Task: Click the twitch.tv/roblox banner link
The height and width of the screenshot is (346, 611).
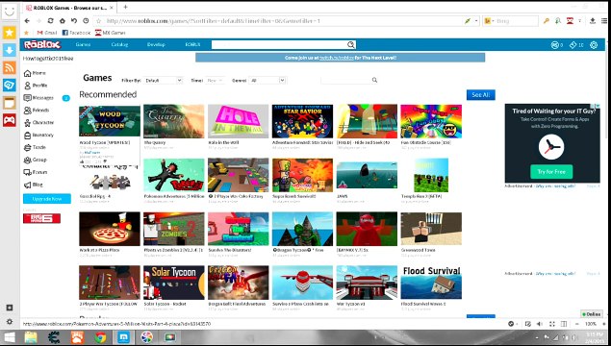Action: pos(336,58)
